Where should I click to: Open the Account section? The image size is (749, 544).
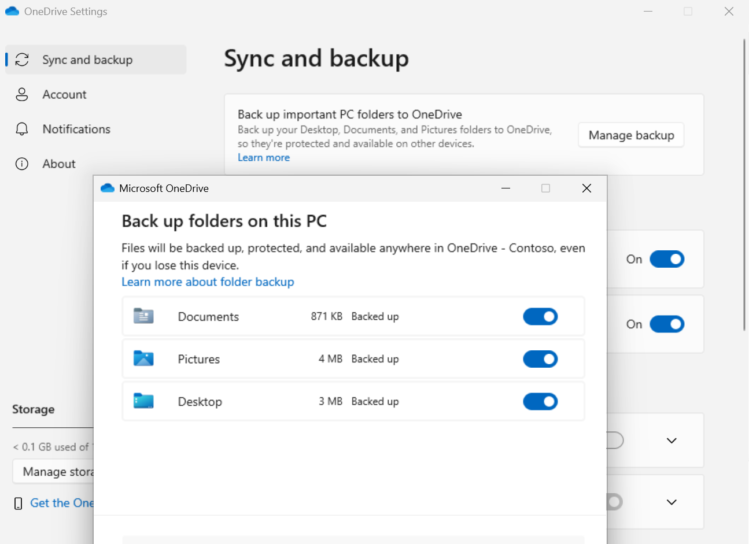[64, 94]
